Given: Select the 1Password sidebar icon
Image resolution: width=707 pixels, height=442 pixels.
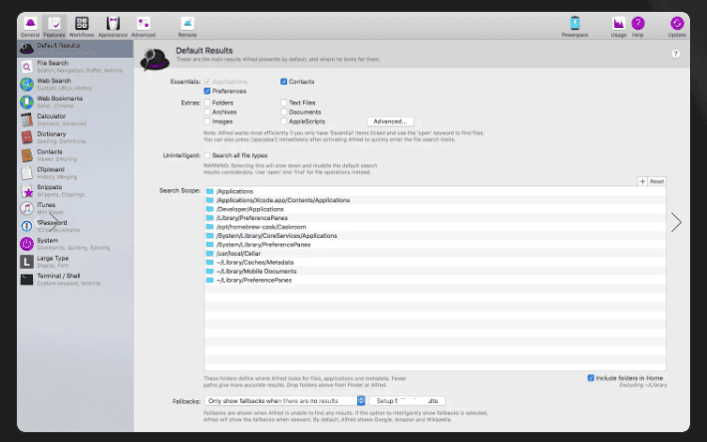Looking at the screenshot, I should tap(27, 226).
